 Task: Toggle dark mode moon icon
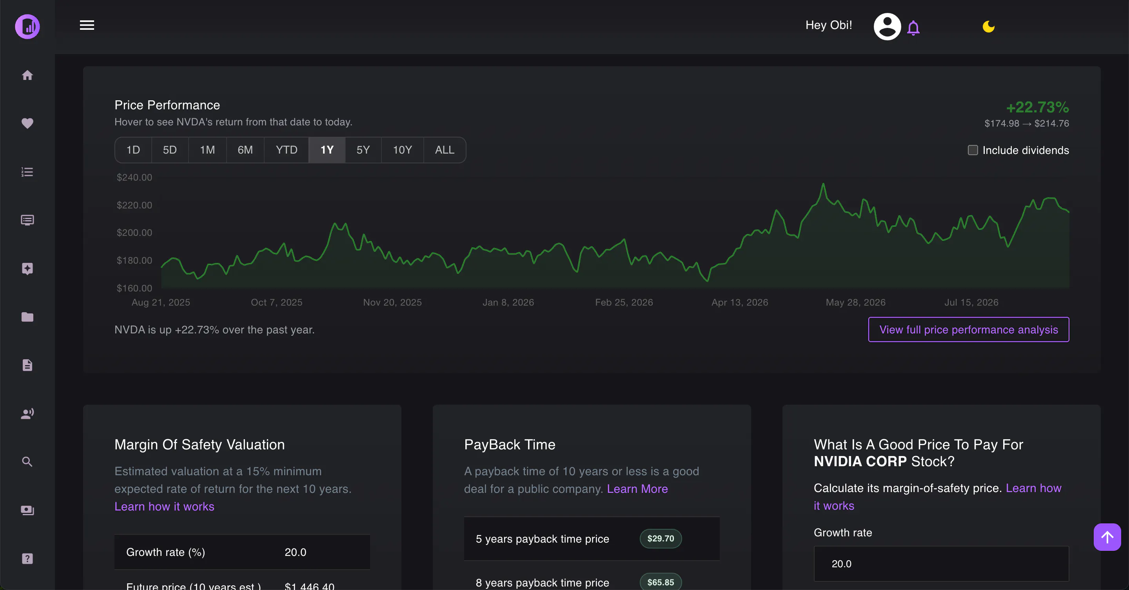coord(988,27)
